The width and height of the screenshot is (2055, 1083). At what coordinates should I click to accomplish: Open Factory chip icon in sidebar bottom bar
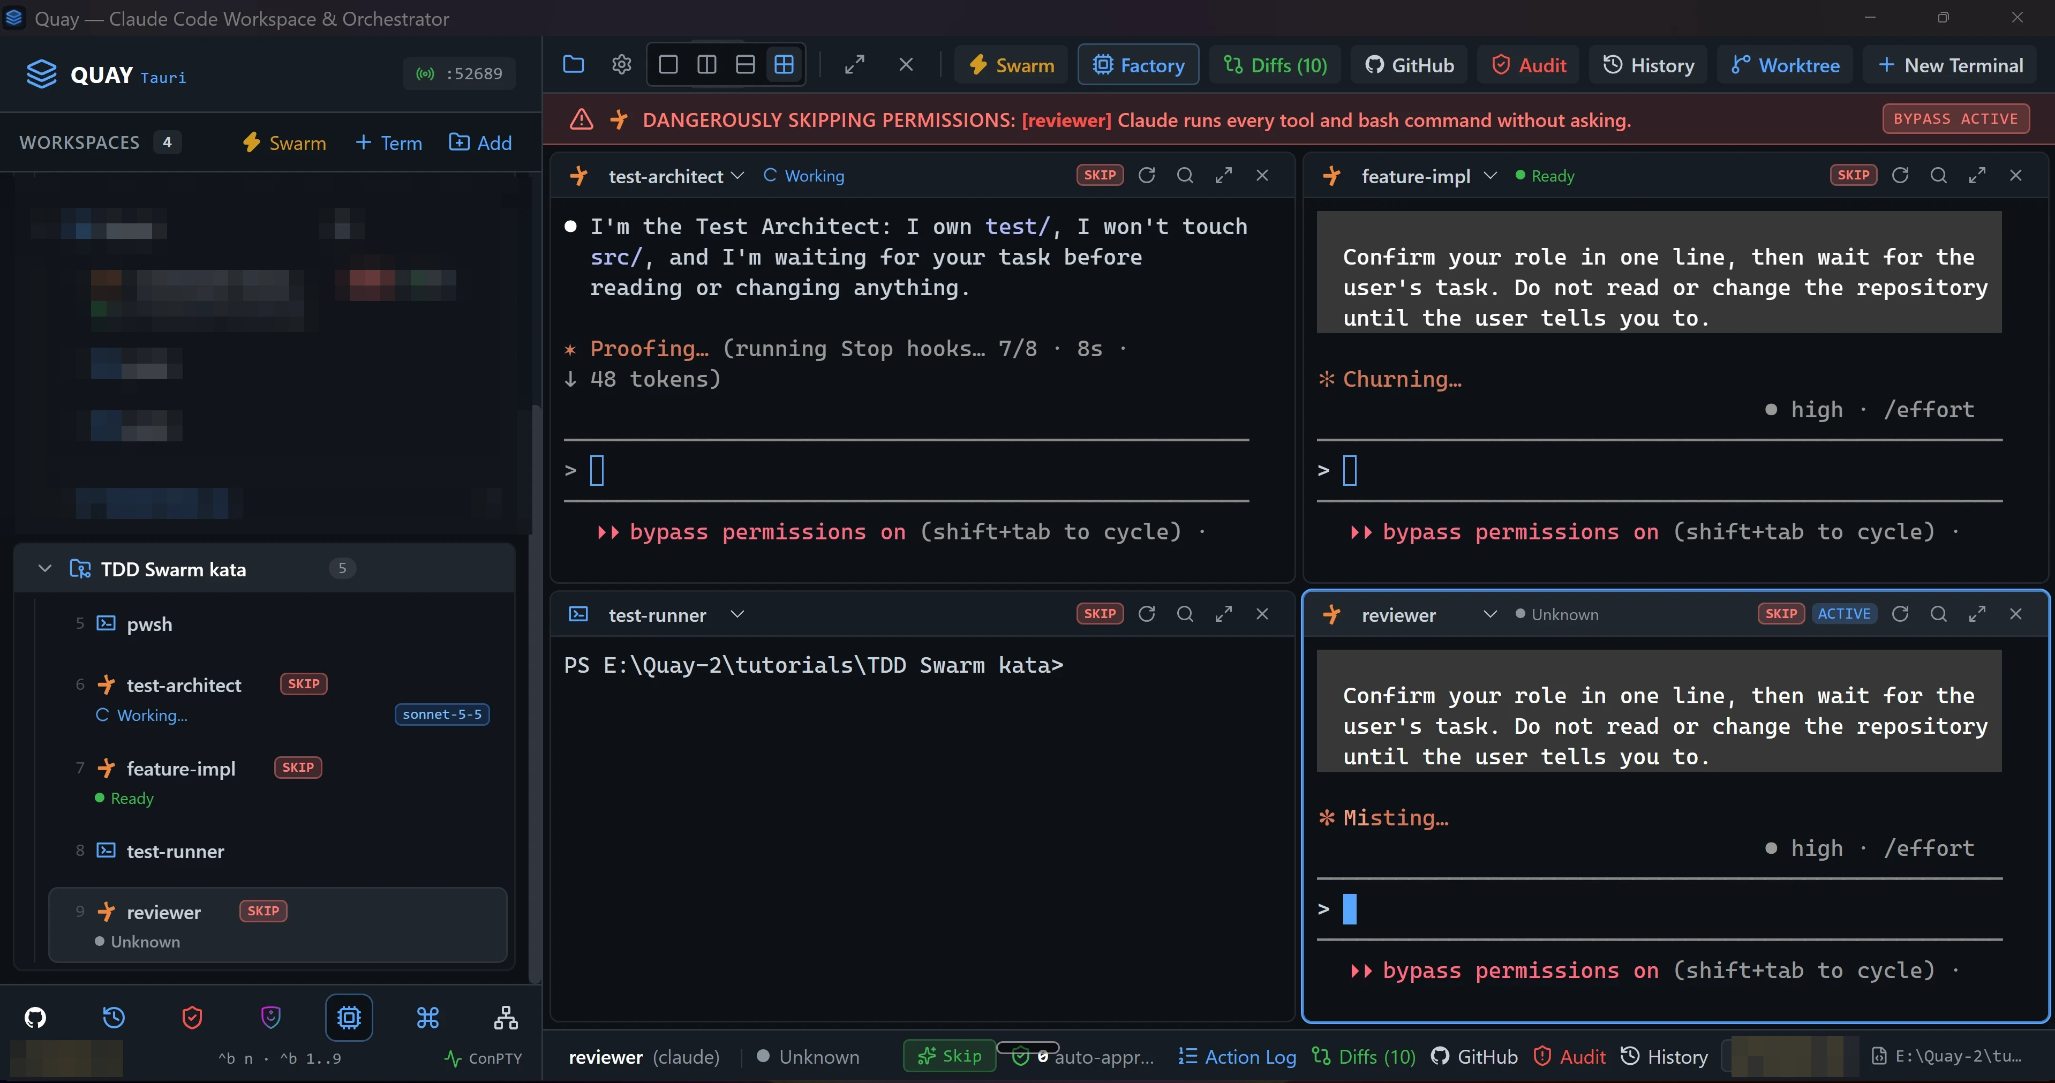point(349,1017)
